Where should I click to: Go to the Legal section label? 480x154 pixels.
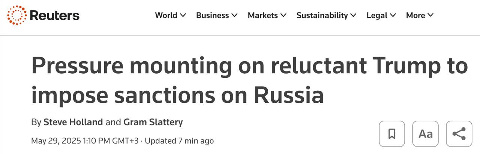coord(377,15)
